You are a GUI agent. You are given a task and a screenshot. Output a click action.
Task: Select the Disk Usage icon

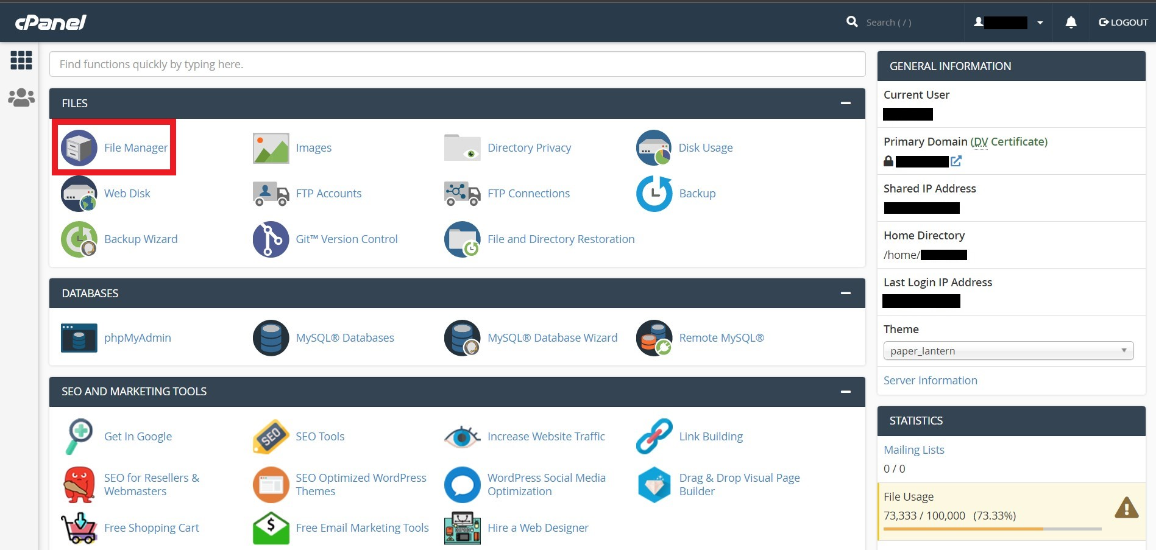(653, 147)
